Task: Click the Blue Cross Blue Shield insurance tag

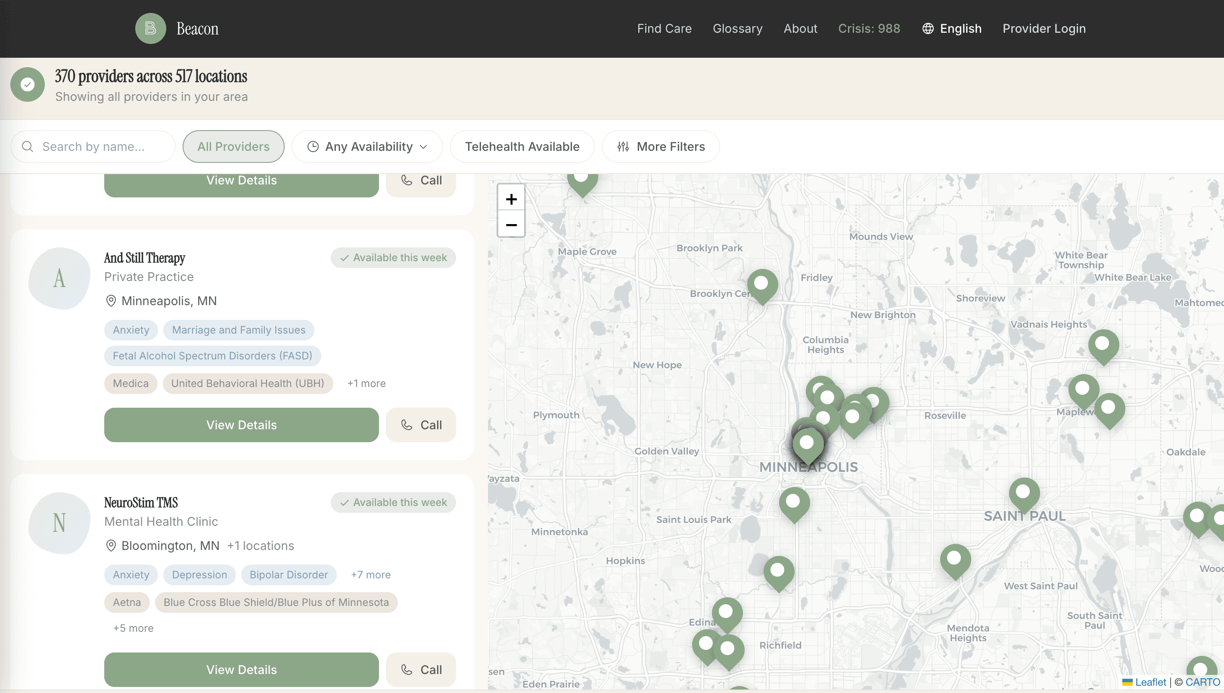Action: point(276,602)
